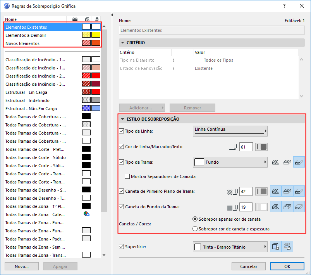Uncheck Cor de Linha/Marcador/Texto checkbox
This screenshot has height=275, width=311.
point(121,147)
